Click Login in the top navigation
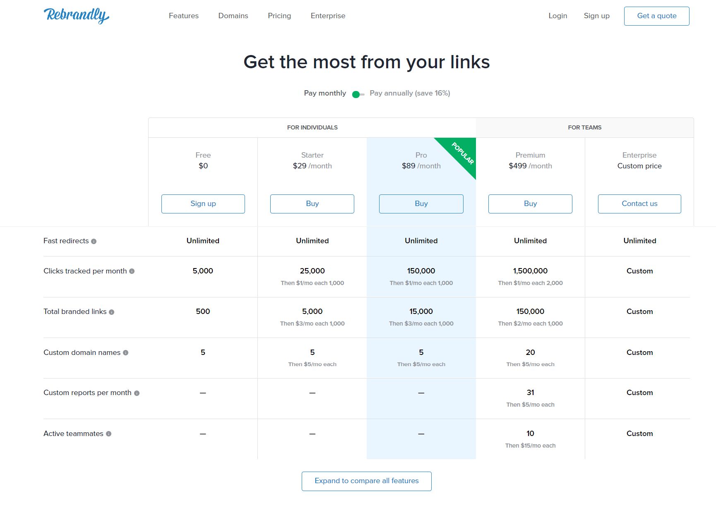This screenshot has width=716, height=508. 557,16
